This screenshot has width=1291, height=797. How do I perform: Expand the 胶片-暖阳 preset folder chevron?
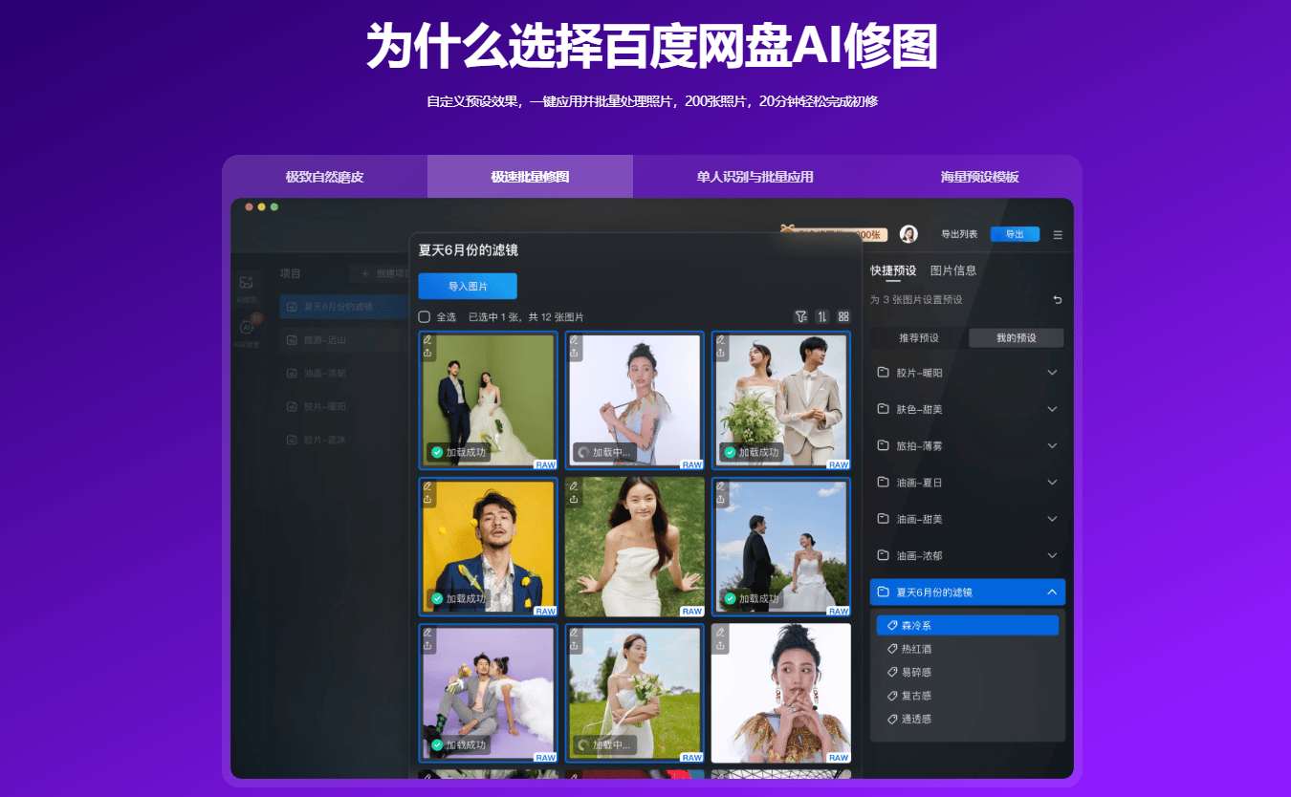tap(1052, 373)
